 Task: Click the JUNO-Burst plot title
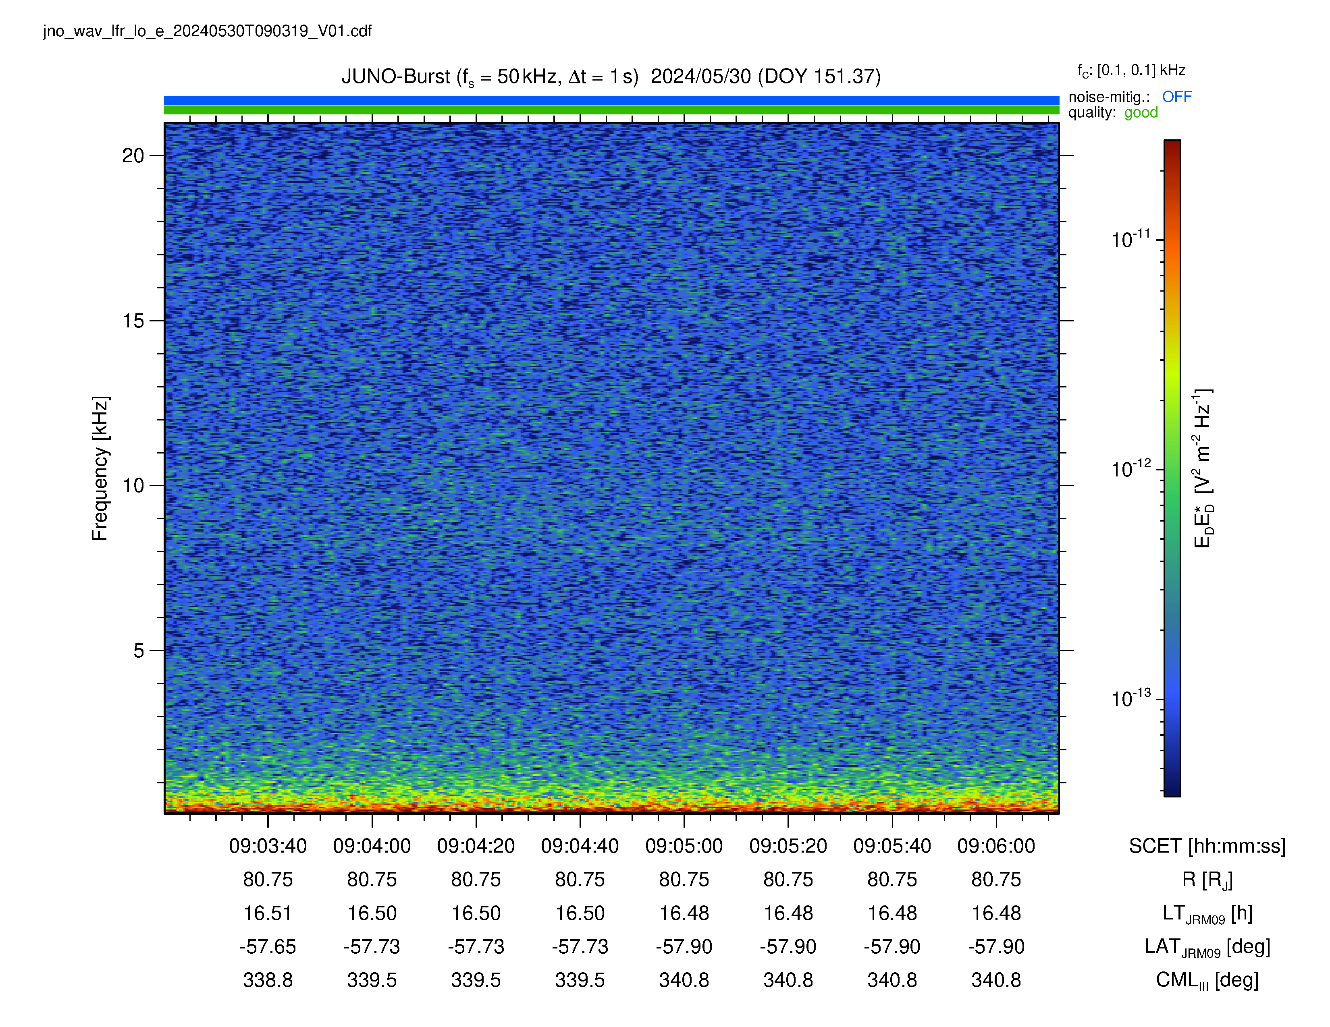[x=611, y=77]
